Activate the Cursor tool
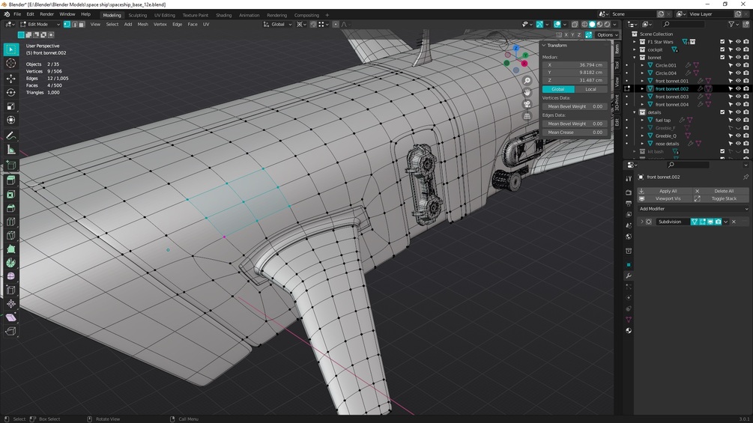 [11, 64]
